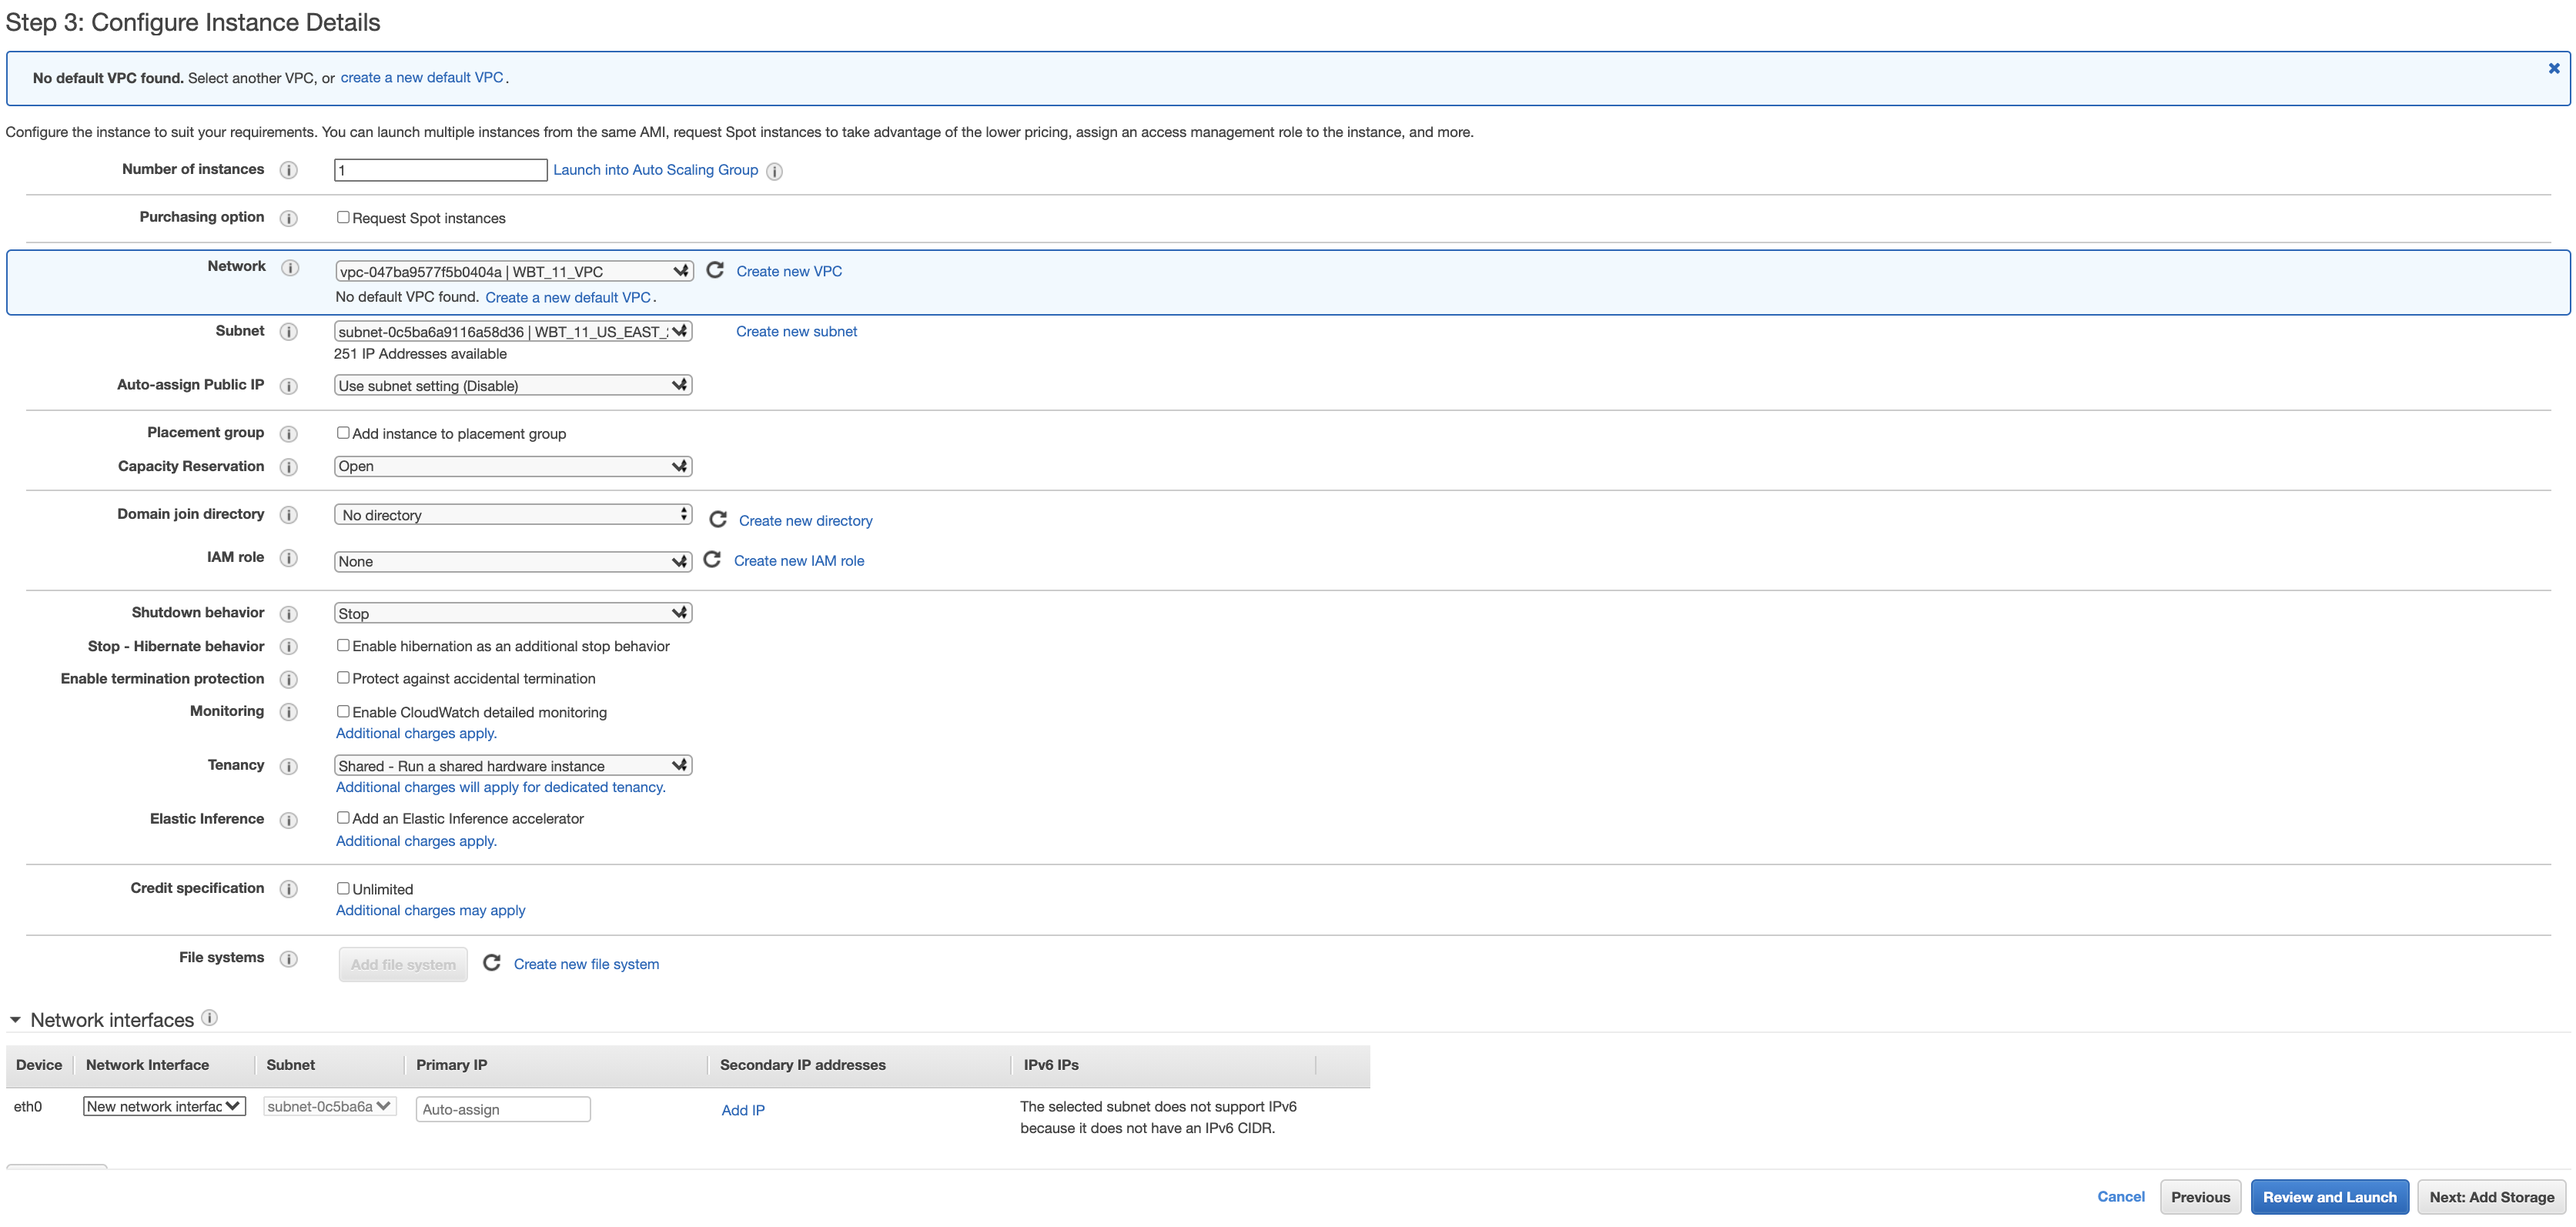This screenshot has height=1227, width=2576.
Task: Click info icon beside Shutdown behavior
Action: (x=289, y=613)
